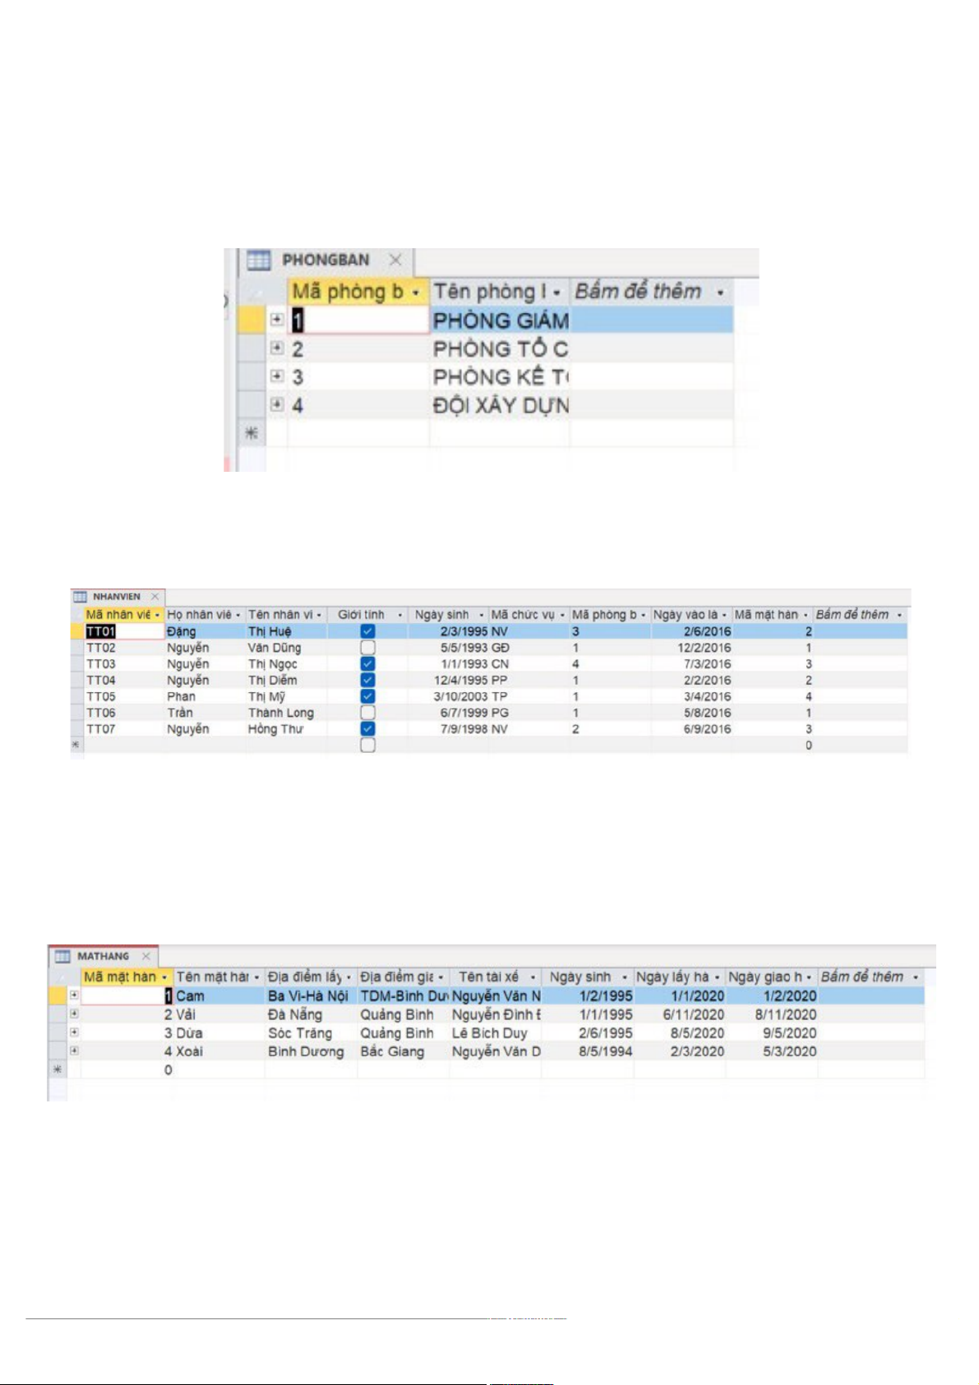The image size is (979, 1385).
Task: Click Bấm để thêm column in PHONGBAN
Action: coord(638,292)
